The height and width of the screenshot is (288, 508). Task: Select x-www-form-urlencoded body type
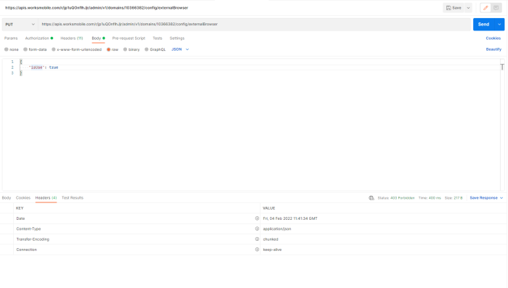[x=76, y=49]
